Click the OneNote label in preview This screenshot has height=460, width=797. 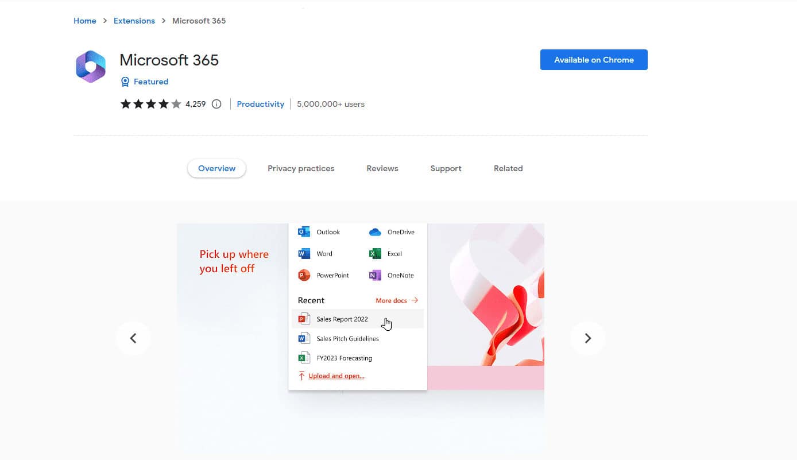[x=401, y=275]
